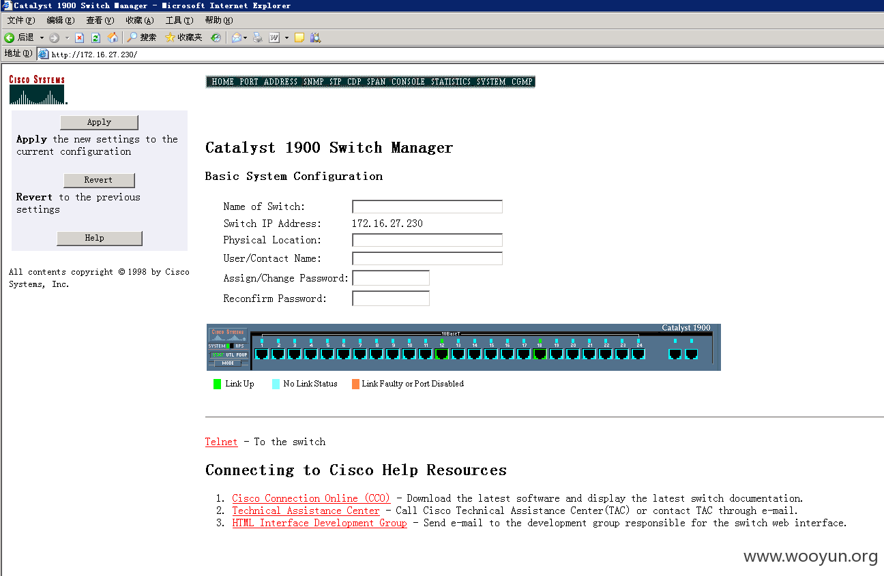Focus the Name of Switch field
Screen dimensions: 884x576
point(427,207)
